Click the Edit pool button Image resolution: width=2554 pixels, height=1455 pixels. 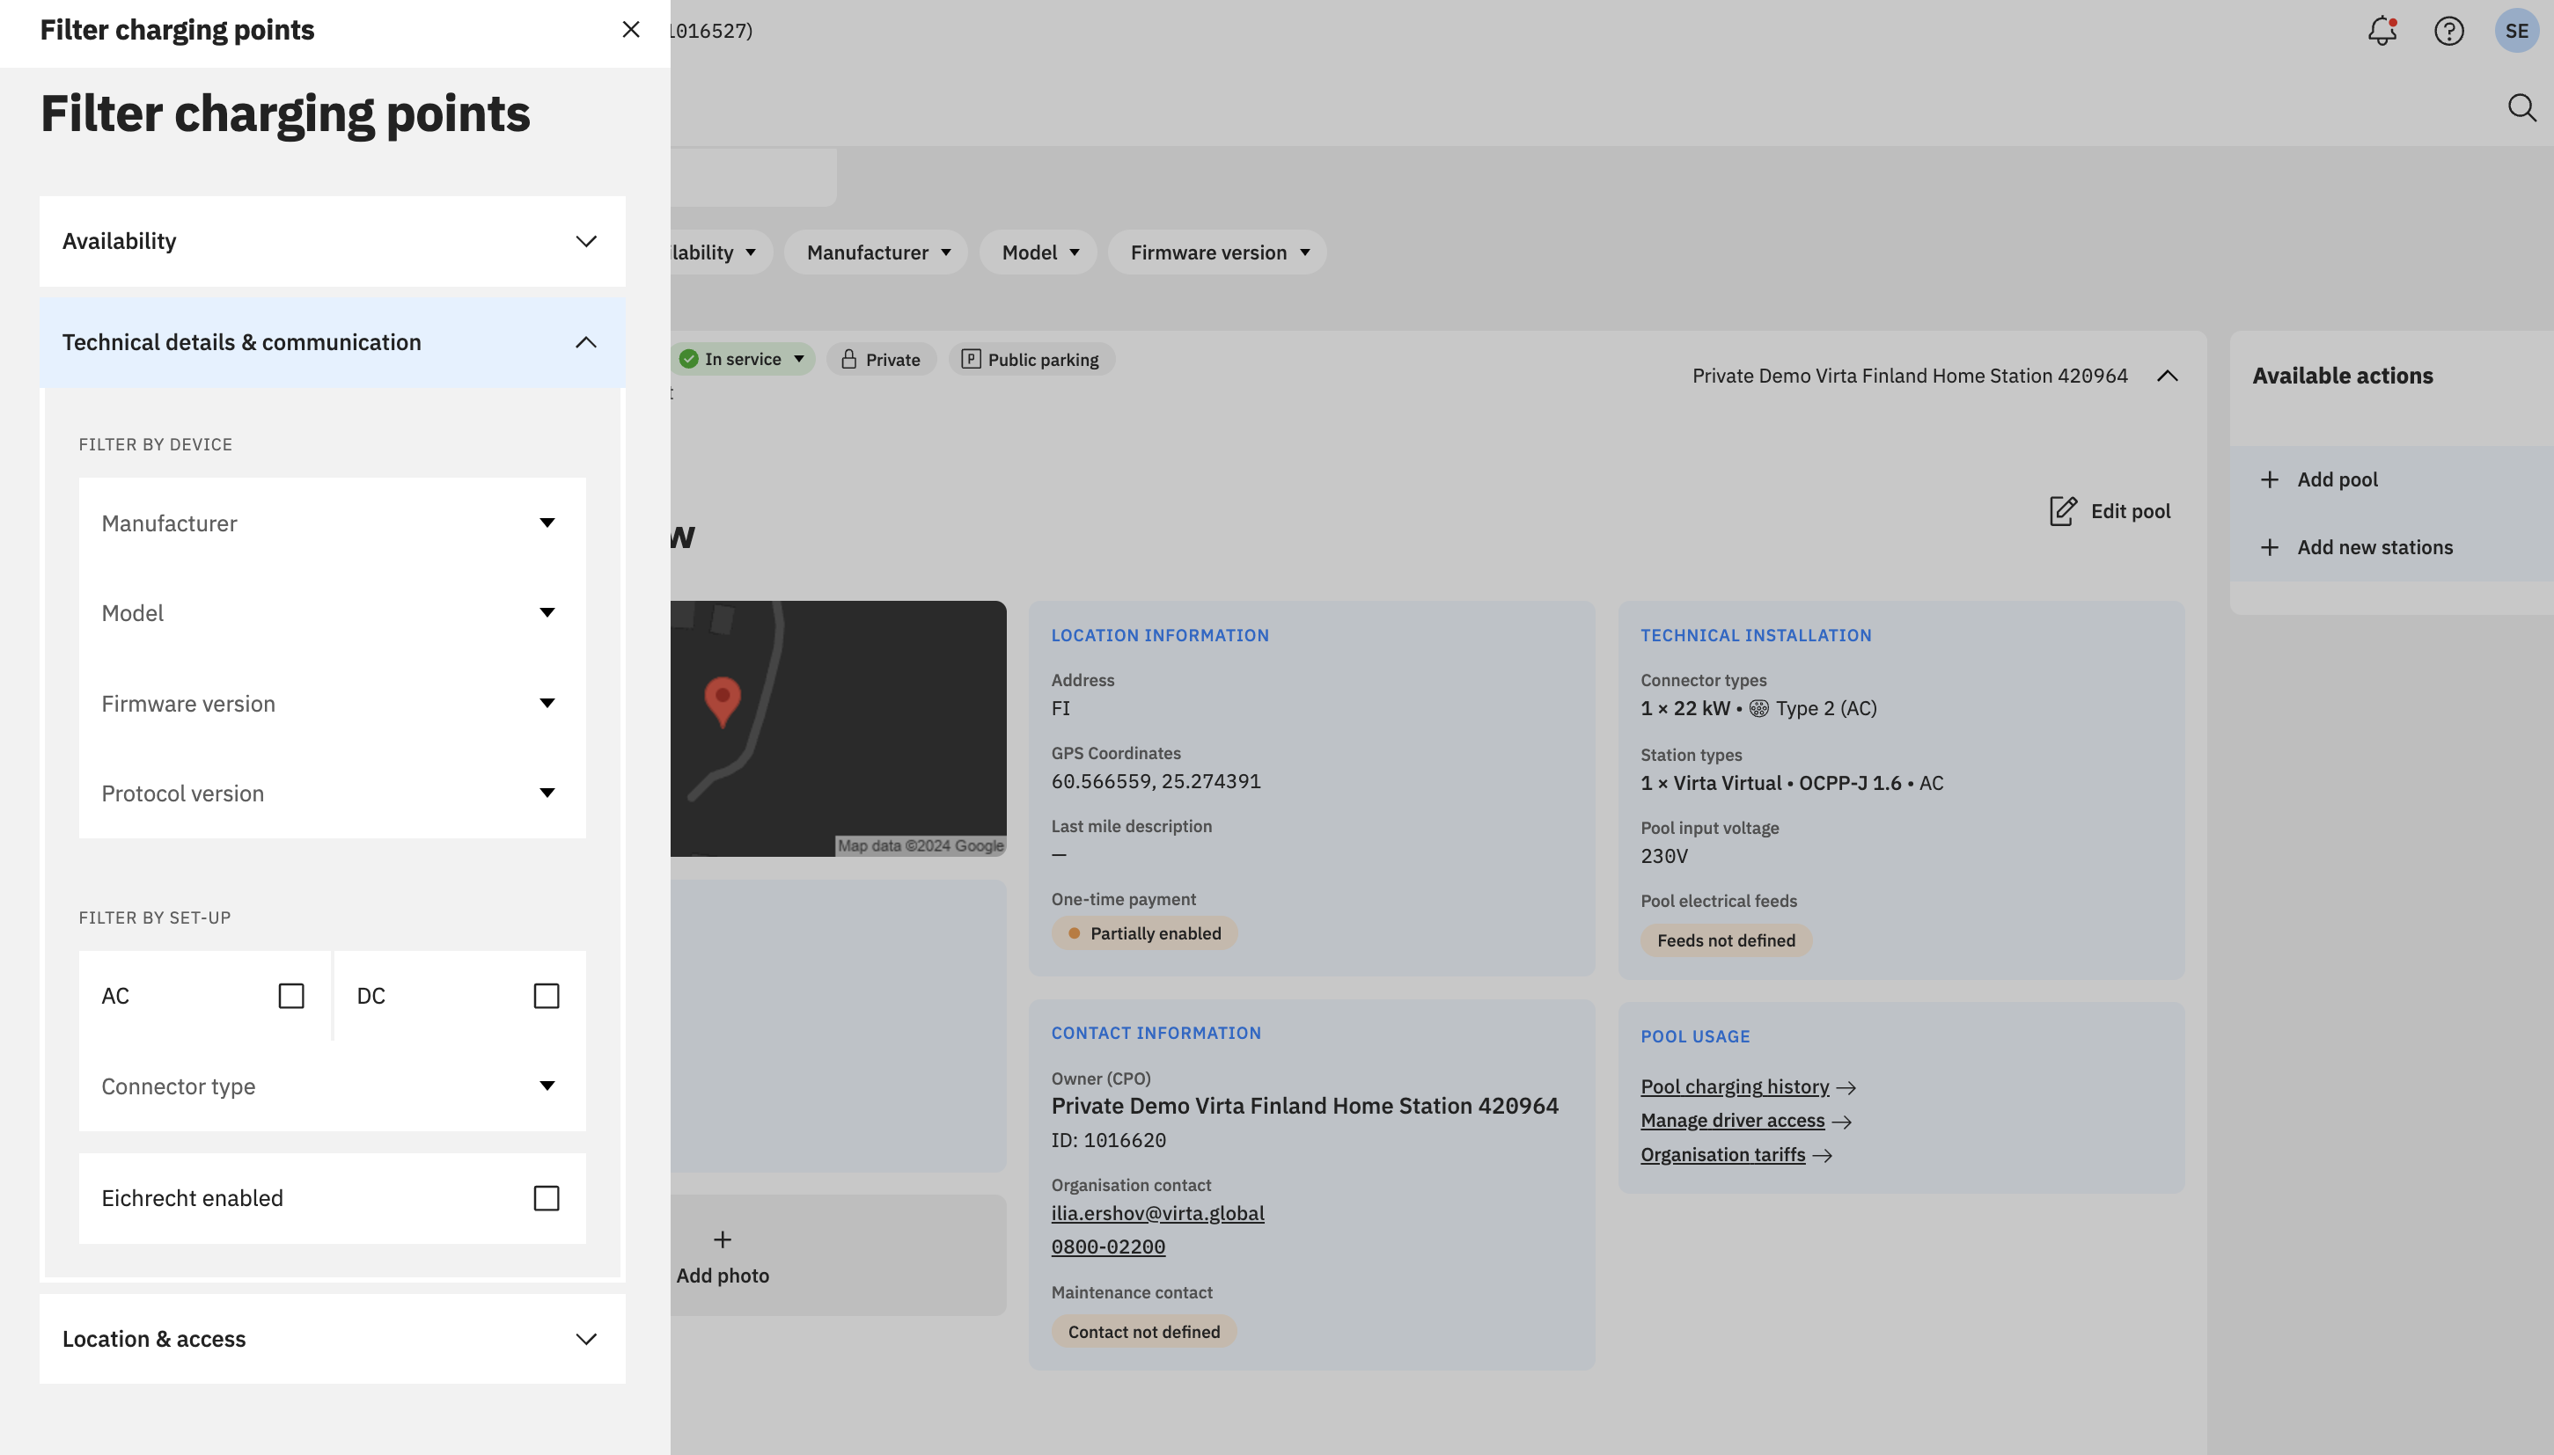[2110, 510]
